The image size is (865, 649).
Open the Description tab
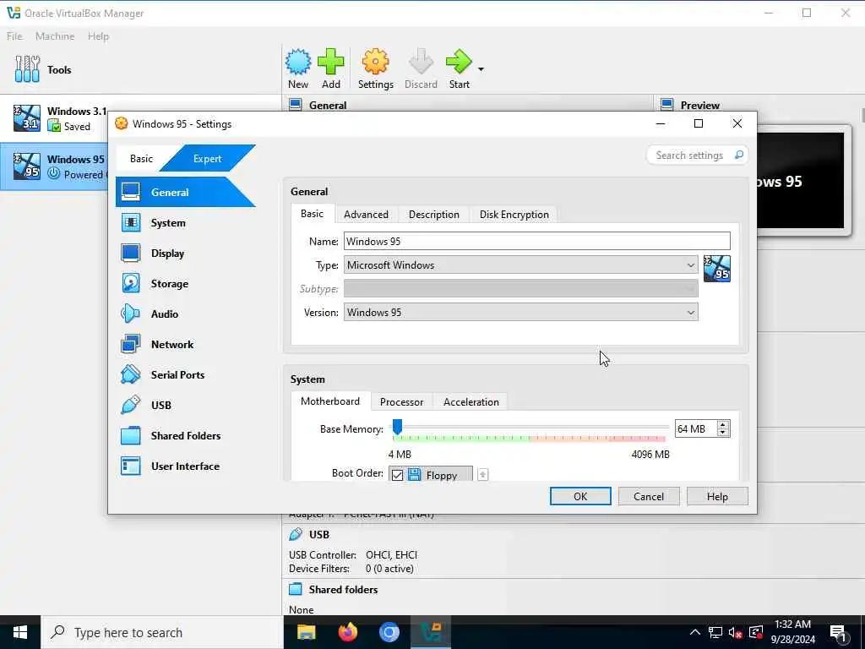tap(433, 214)
